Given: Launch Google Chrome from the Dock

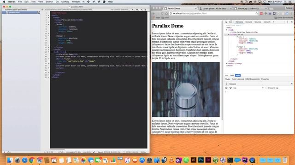Looking at the screenshot, I should (x=32, y=160).
